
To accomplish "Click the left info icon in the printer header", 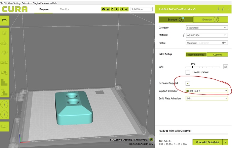I will [218, 9].
